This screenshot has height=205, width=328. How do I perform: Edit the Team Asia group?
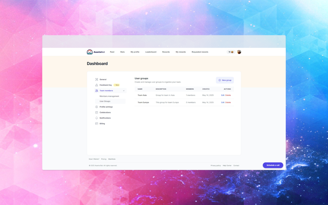click(223, 95)
